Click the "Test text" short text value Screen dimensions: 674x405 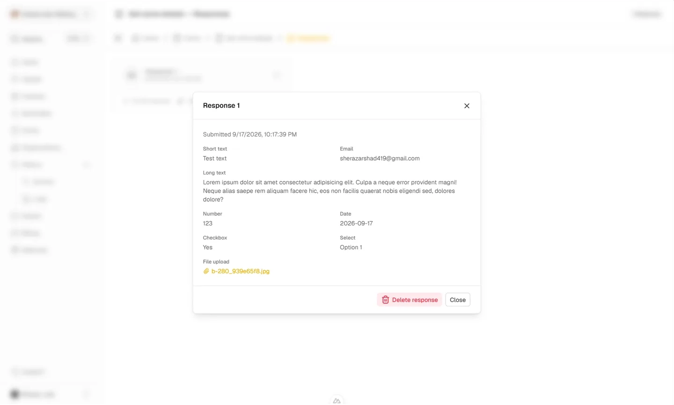coord(215,159)
